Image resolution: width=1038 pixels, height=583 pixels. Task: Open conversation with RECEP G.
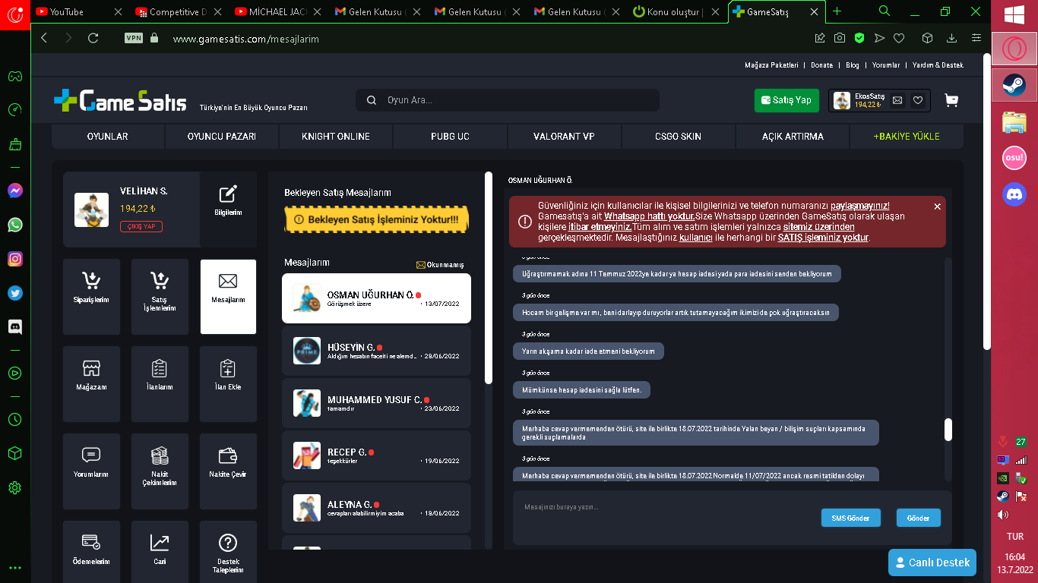376,455
